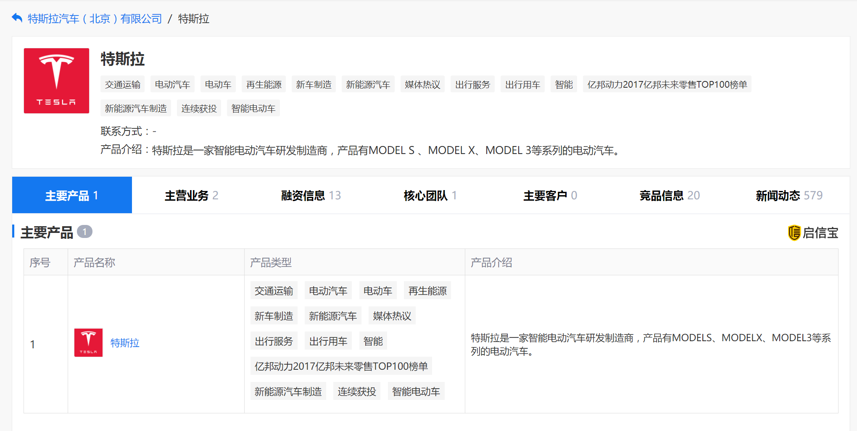Select the 出行用车 tag under the heading
The image size is (857, 431).
coord(522,84)
